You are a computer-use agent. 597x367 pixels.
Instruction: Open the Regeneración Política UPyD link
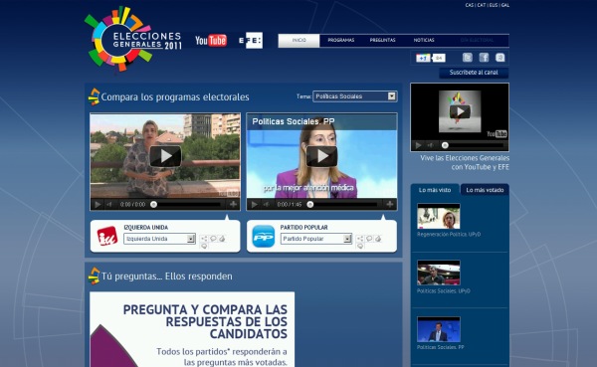click(x=449, y=234)
